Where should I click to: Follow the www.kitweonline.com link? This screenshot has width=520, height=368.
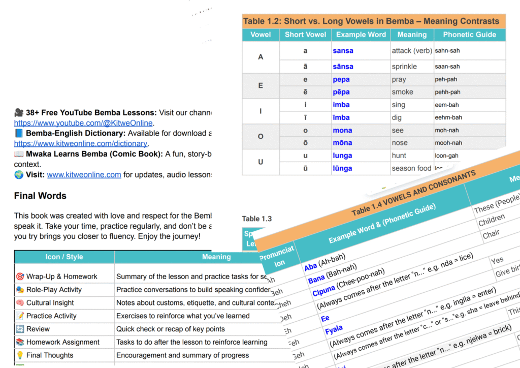(84, 174)
